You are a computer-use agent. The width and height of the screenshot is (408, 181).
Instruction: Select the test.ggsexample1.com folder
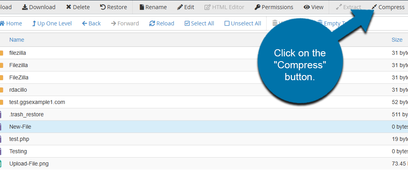37,102
